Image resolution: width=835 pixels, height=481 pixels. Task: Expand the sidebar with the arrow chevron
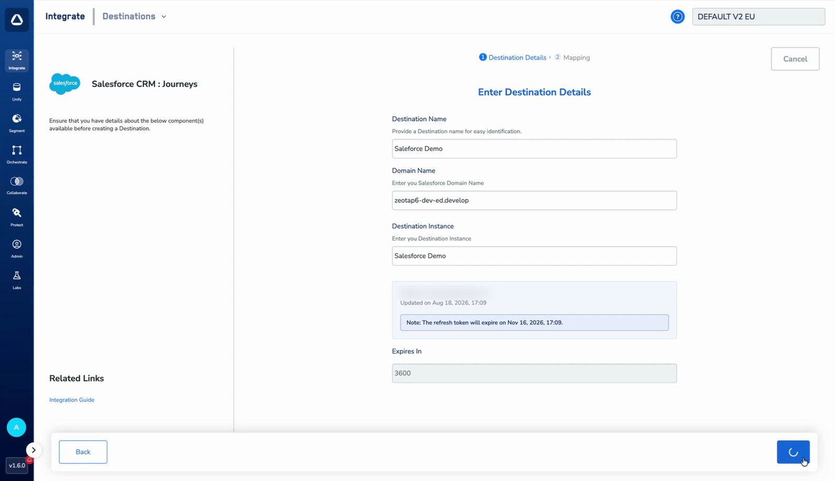pyautogui.click(x=33, y=450)
